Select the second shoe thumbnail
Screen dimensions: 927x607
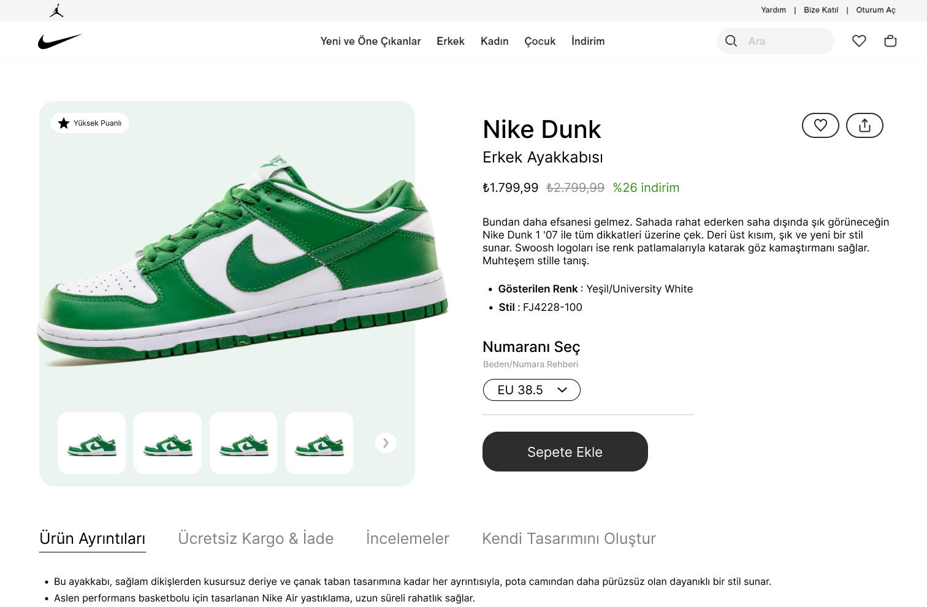[167, 443]
